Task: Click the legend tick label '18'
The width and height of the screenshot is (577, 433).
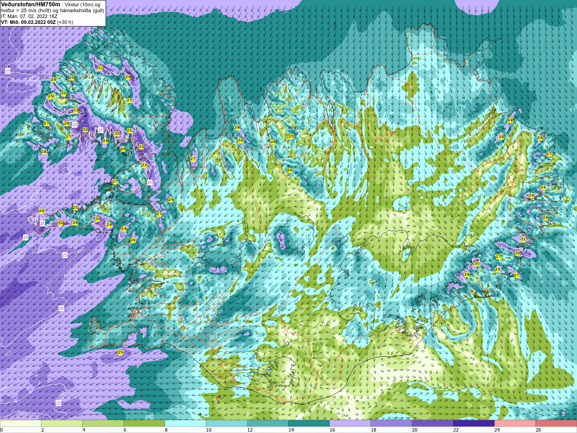Action: (x=374, y=430)
